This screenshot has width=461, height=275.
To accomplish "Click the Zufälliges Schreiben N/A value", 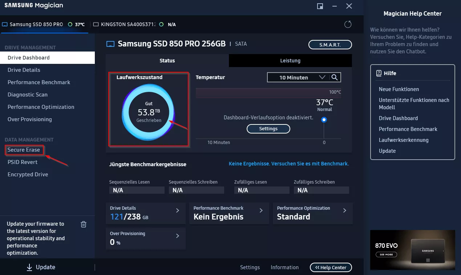I will (x=322, y=190).
